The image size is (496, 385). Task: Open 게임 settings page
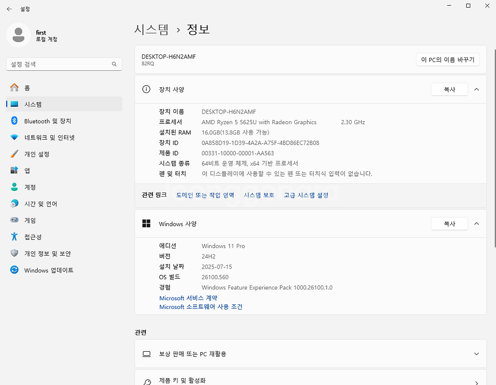[64, 220]
